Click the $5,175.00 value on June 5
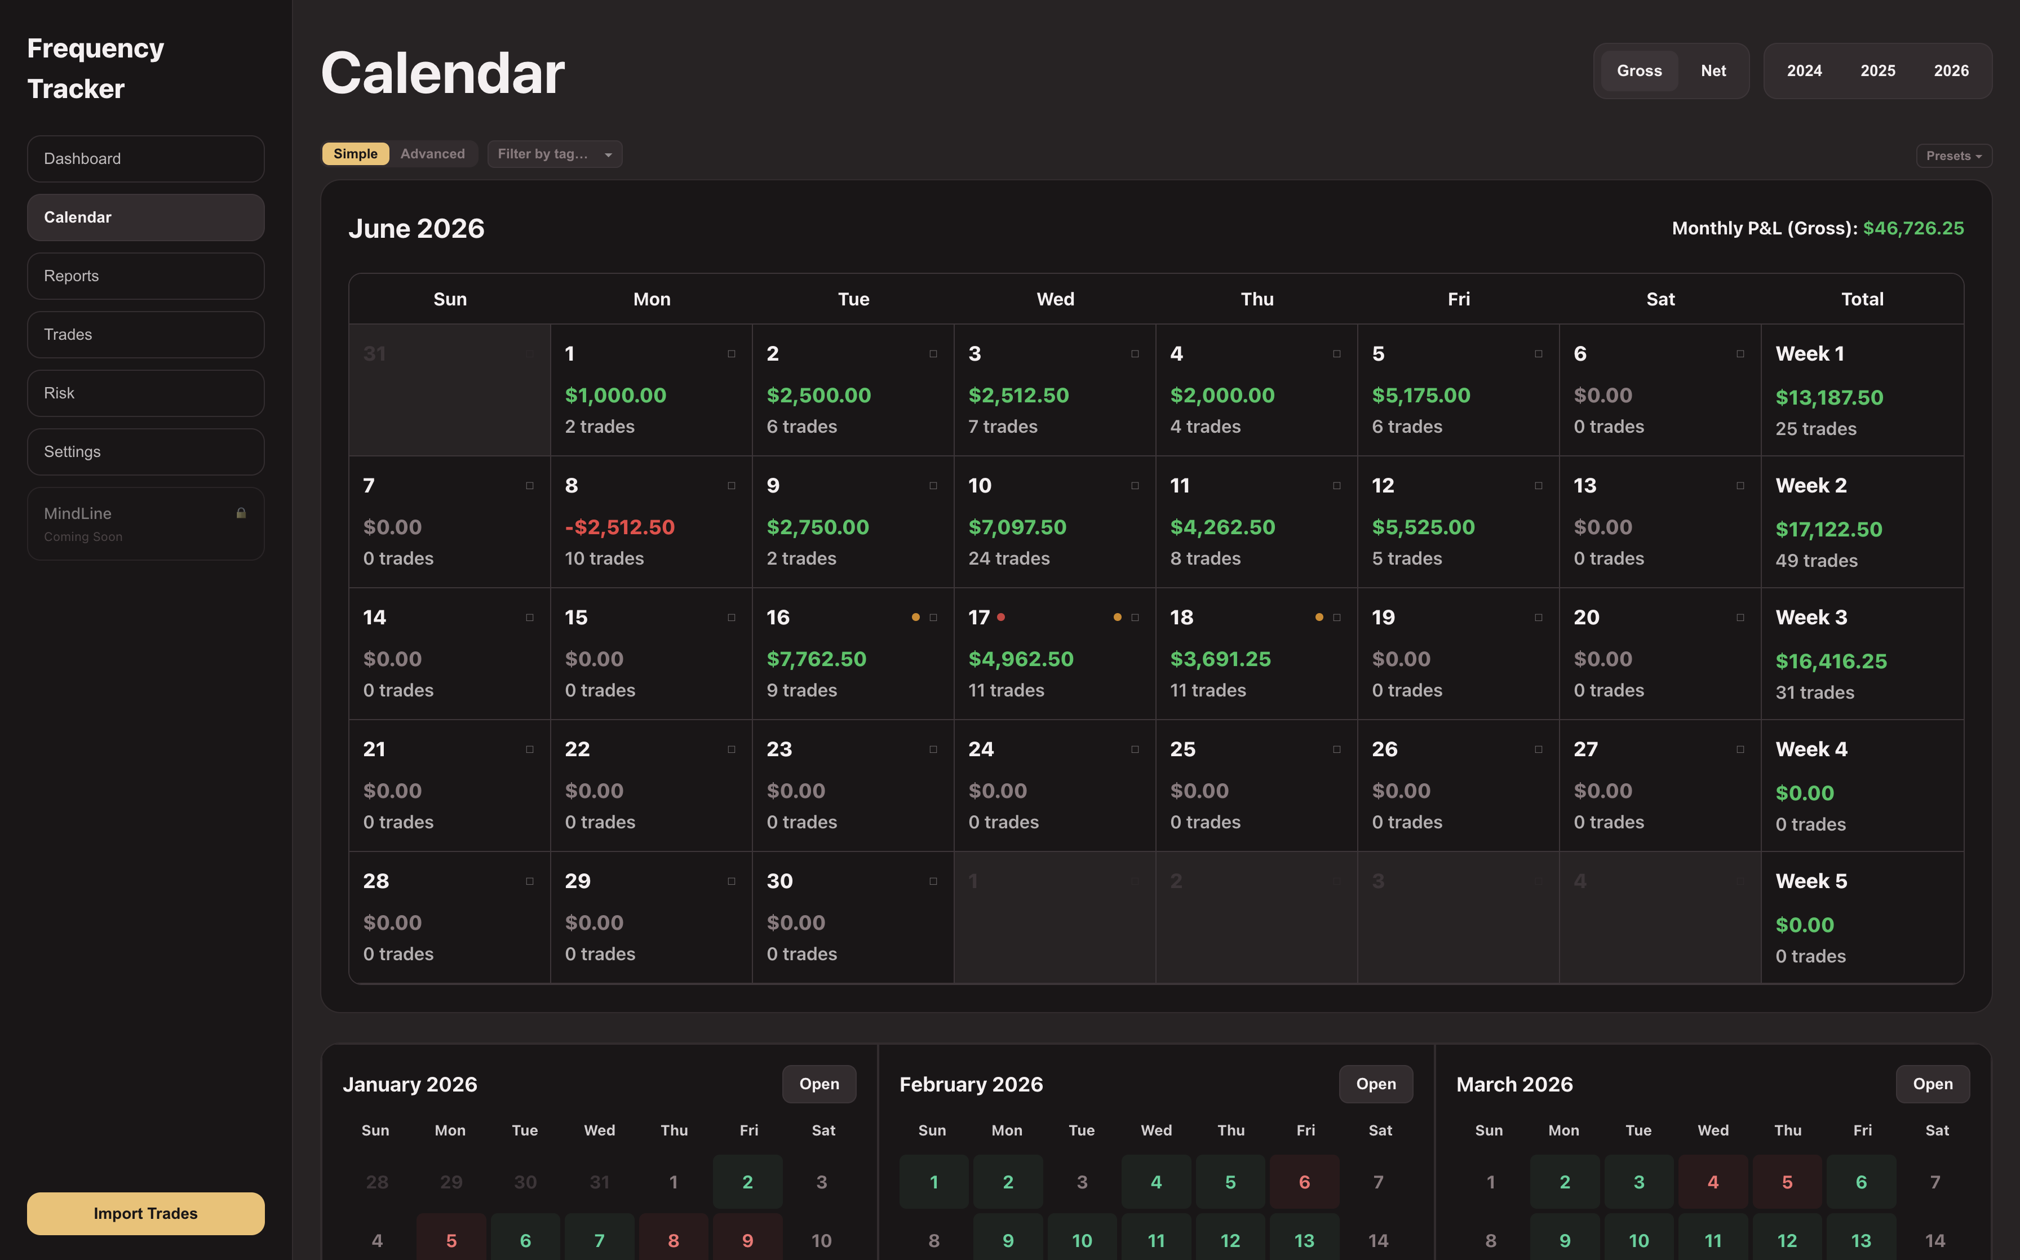This screenshot has height=1260, width=2020. [1421, 396]
